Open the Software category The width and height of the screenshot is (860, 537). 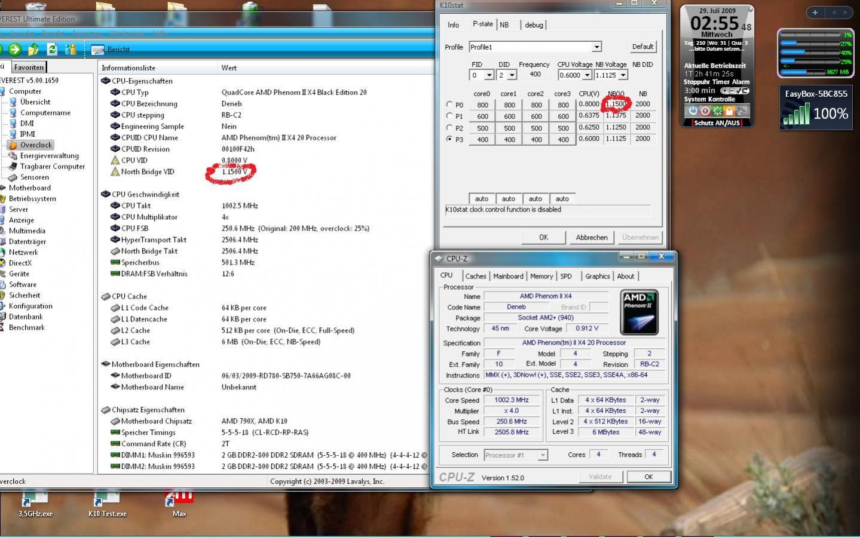click(x=23, y=285)
